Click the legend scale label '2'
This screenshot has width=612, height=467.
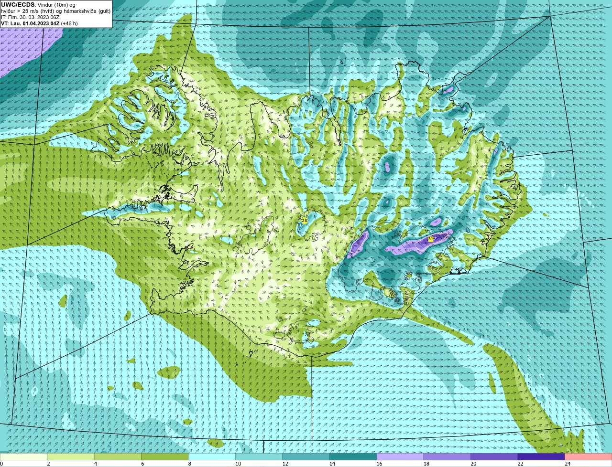pyautogui.click(x=48, y=464)
